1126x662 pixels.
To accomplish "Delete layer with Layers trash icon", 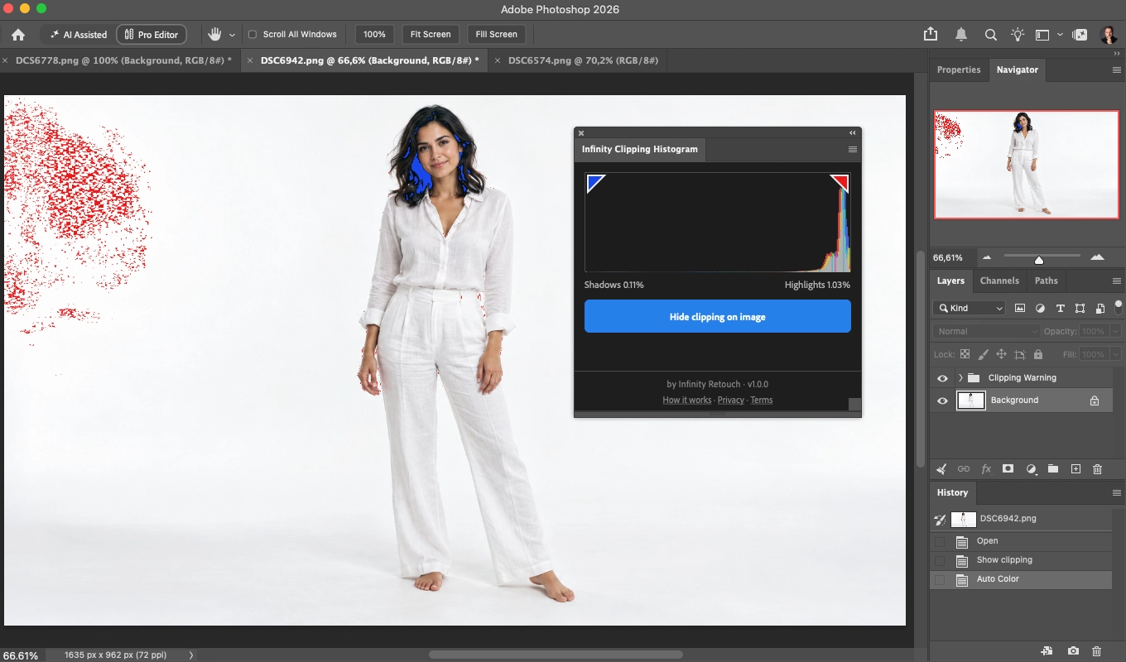I will coord(1098,468).
